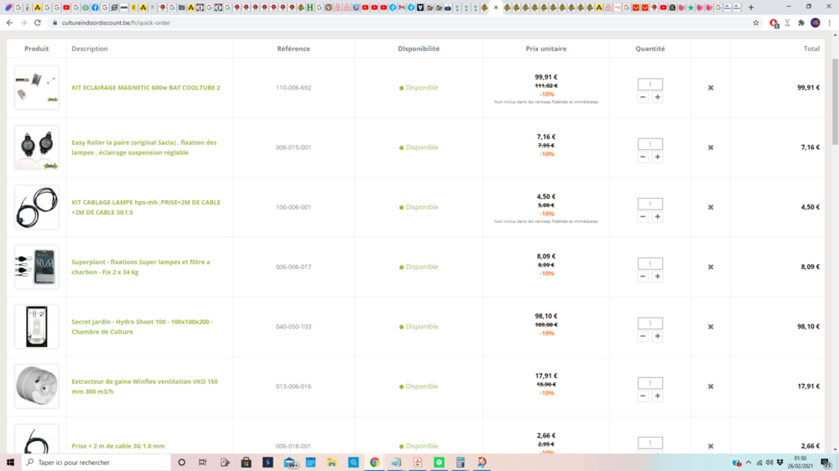Delete the Secret Jardin Hydro Shoot row

[711, 327]
